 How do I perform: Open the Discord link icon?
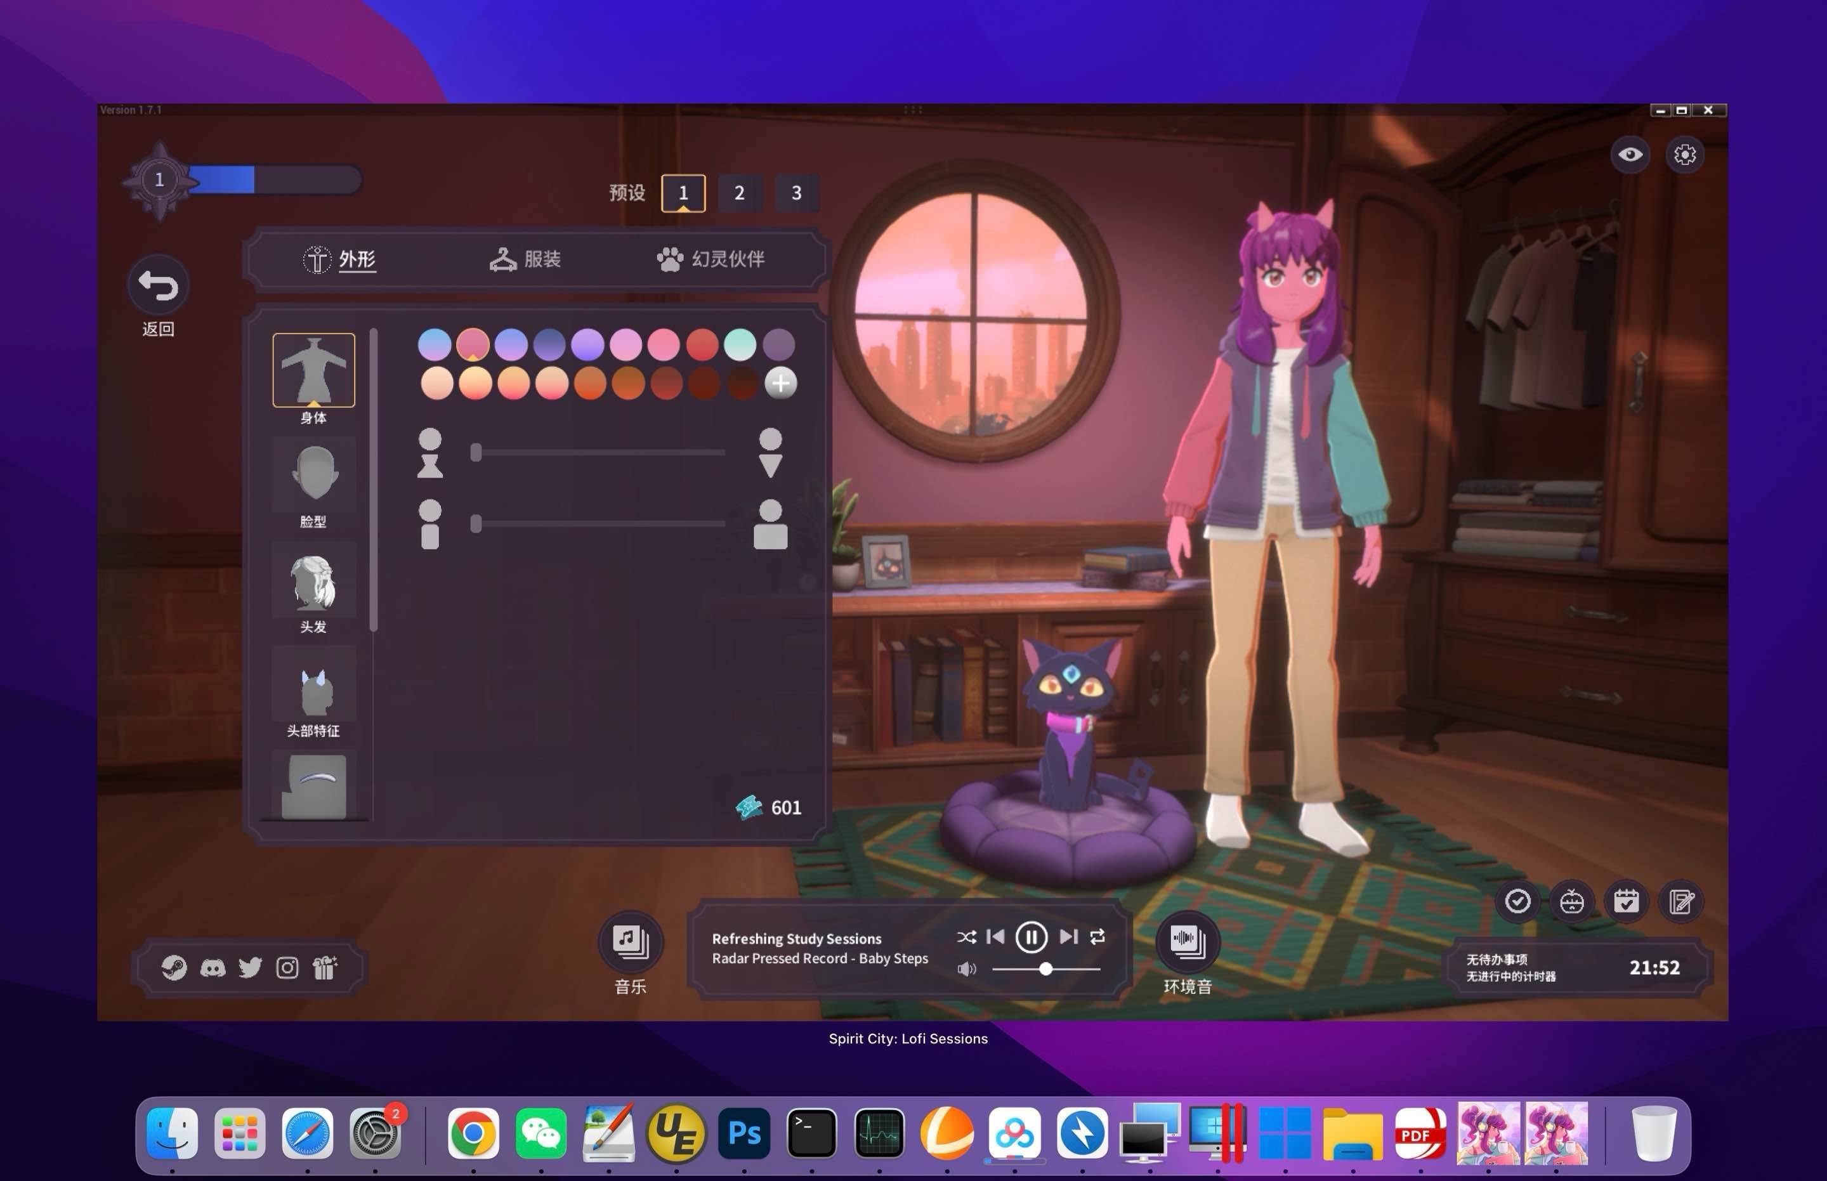(213, 968)
